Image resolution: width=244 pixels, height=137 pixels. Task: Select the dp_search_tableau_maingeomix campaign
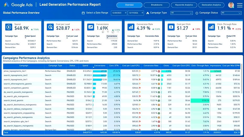point(18,109)
